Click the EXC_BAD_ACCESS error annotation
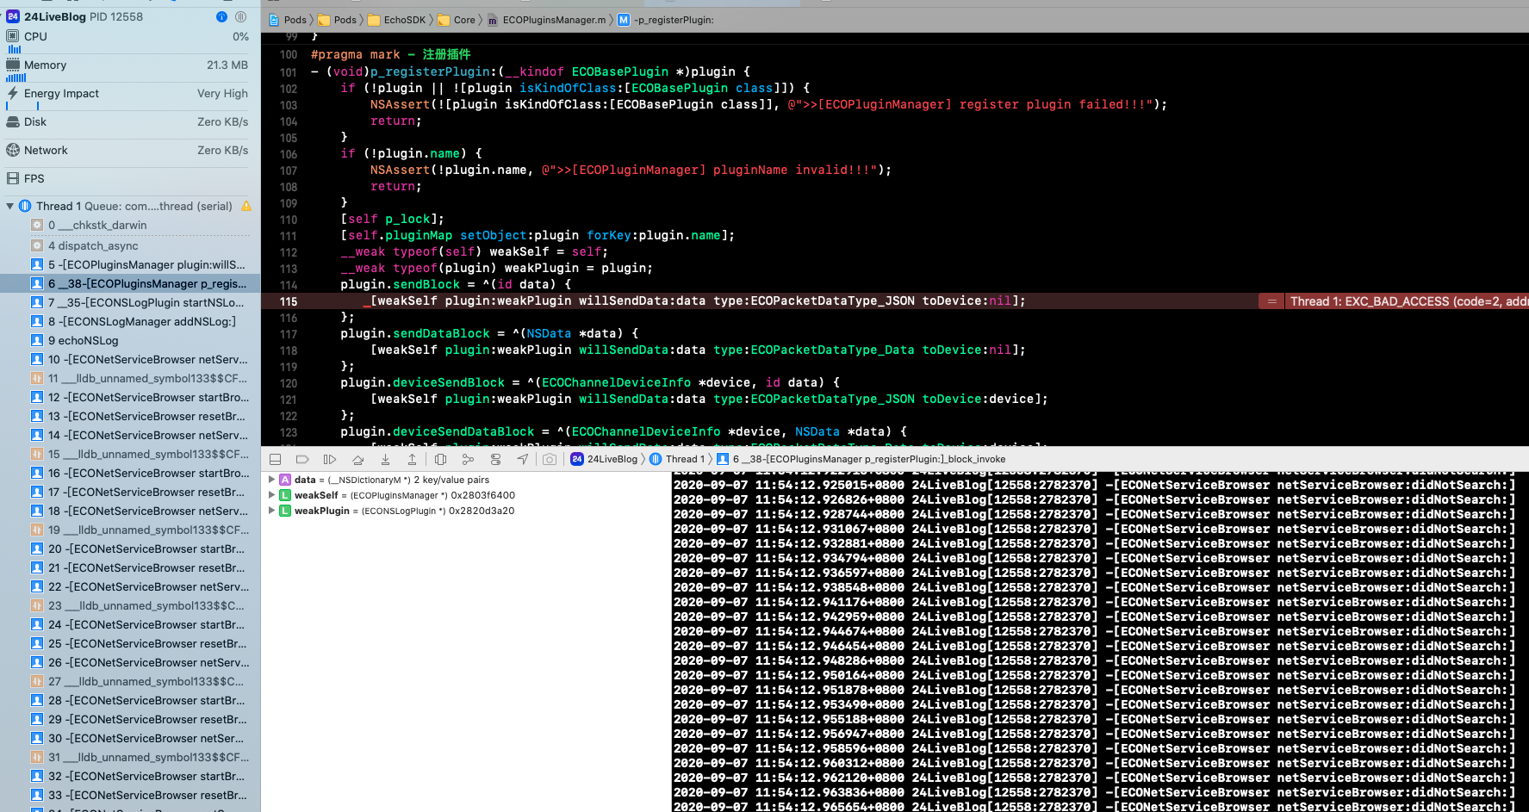Screen dimensions: 1529x812 point(1408,301)
